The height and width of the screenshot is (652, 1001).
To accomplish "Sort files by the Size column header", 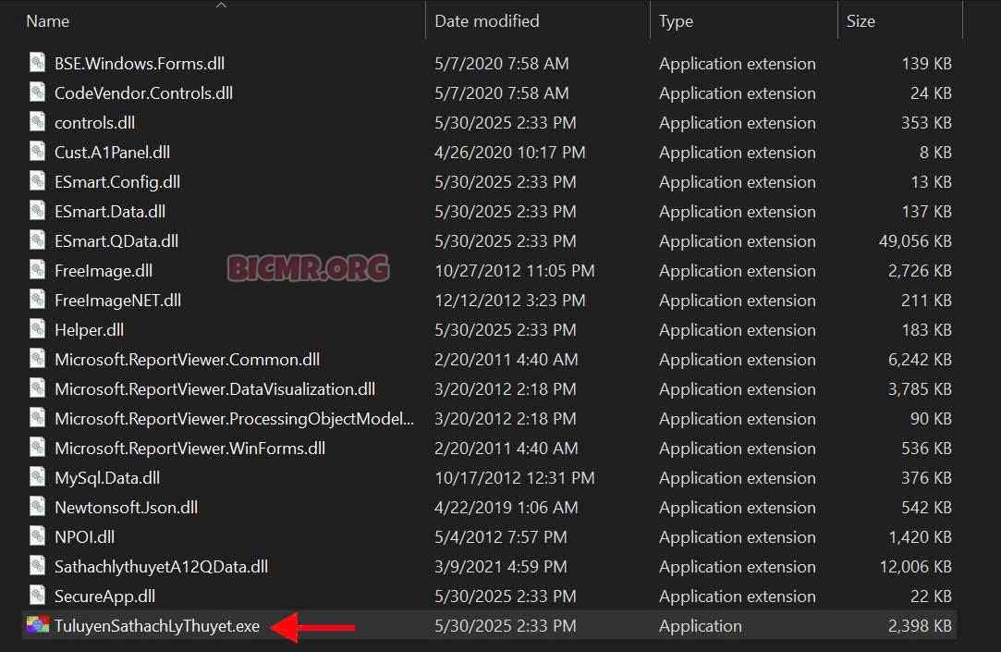I will (861, 21).
